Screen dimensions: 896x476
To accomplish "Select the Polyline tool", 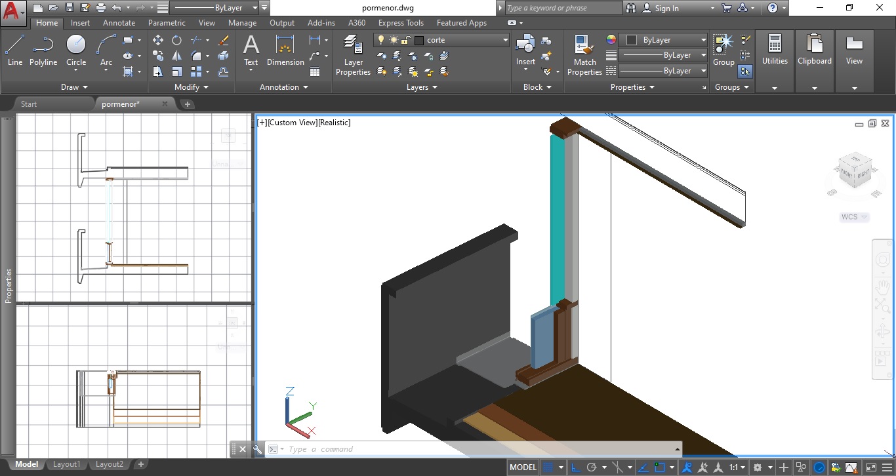I will (43, 51).
